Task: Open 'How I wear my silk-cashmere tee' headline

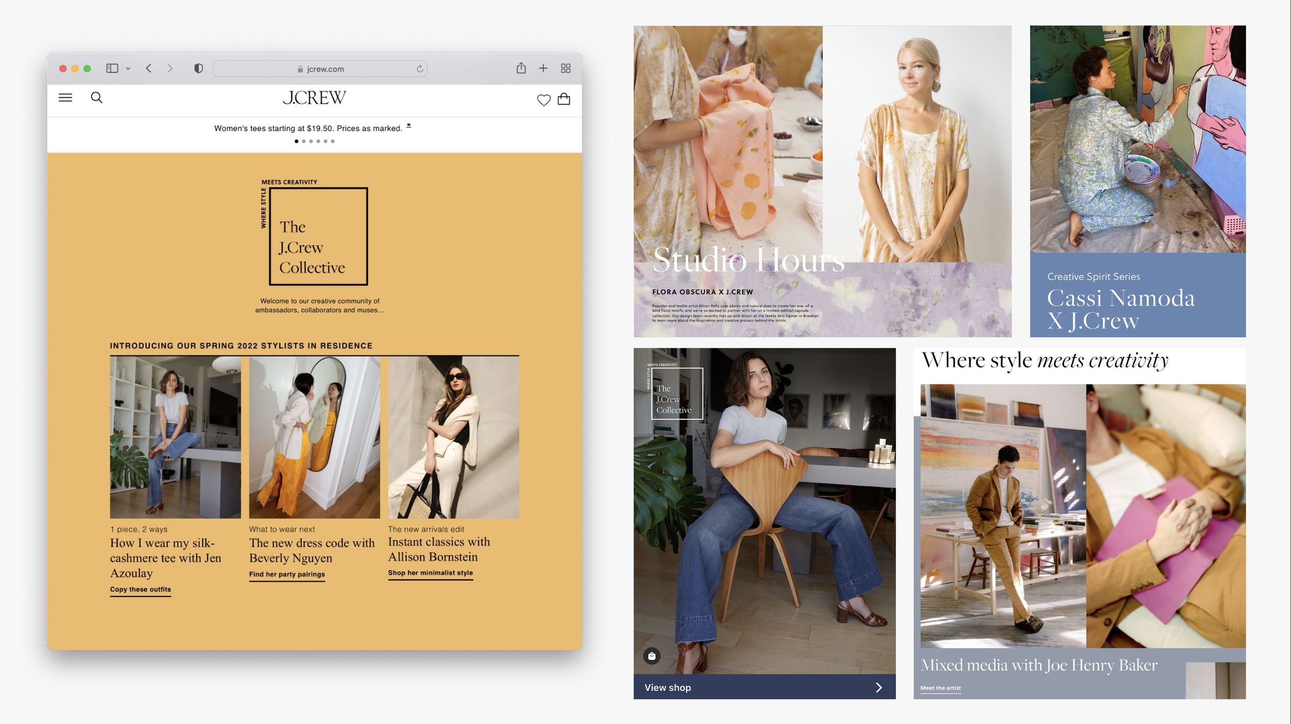Action: click(165, 558)
